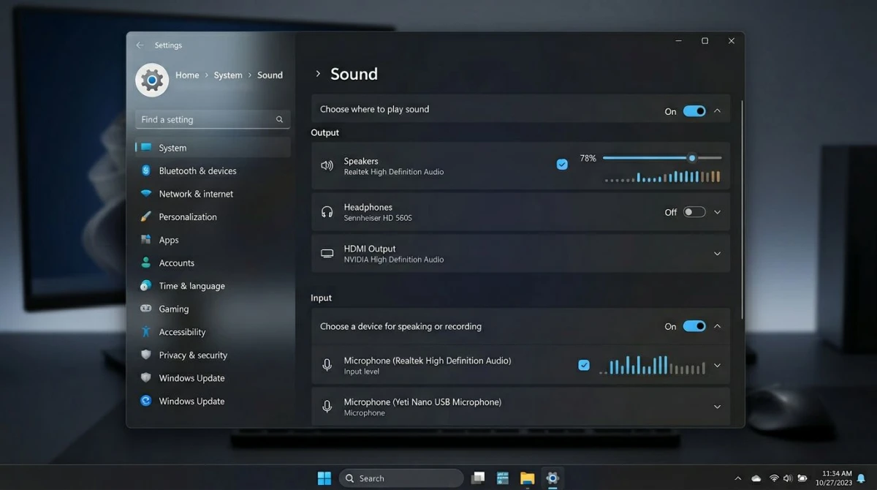Click the OneDrive cloud icon in the system tray

coord(756,478)
